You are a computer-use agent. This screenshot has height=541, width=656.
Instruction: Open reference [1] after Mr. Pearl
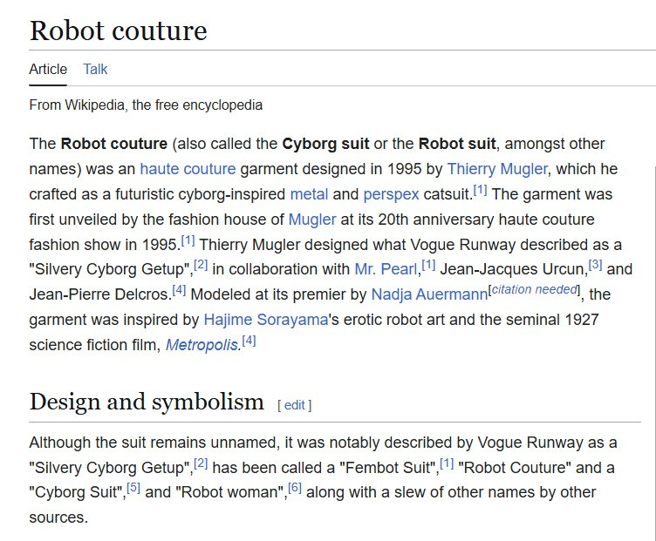428,265
